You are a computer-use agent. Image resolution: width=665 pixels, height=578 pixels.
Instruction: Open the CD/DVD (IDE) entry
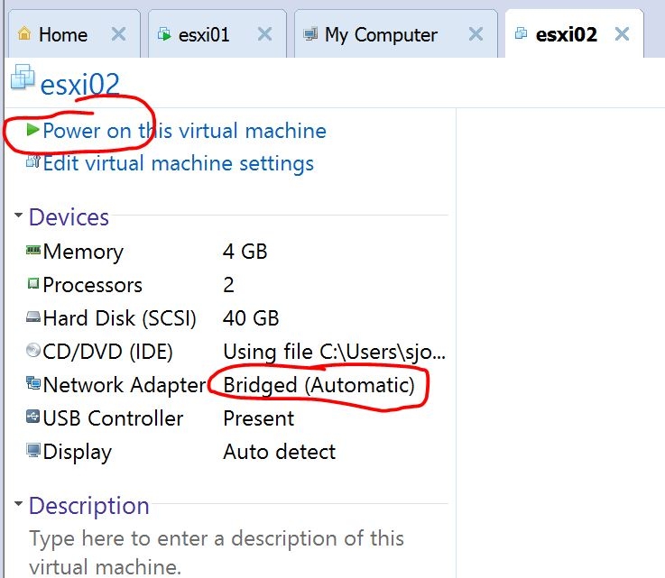pos(107,352)
